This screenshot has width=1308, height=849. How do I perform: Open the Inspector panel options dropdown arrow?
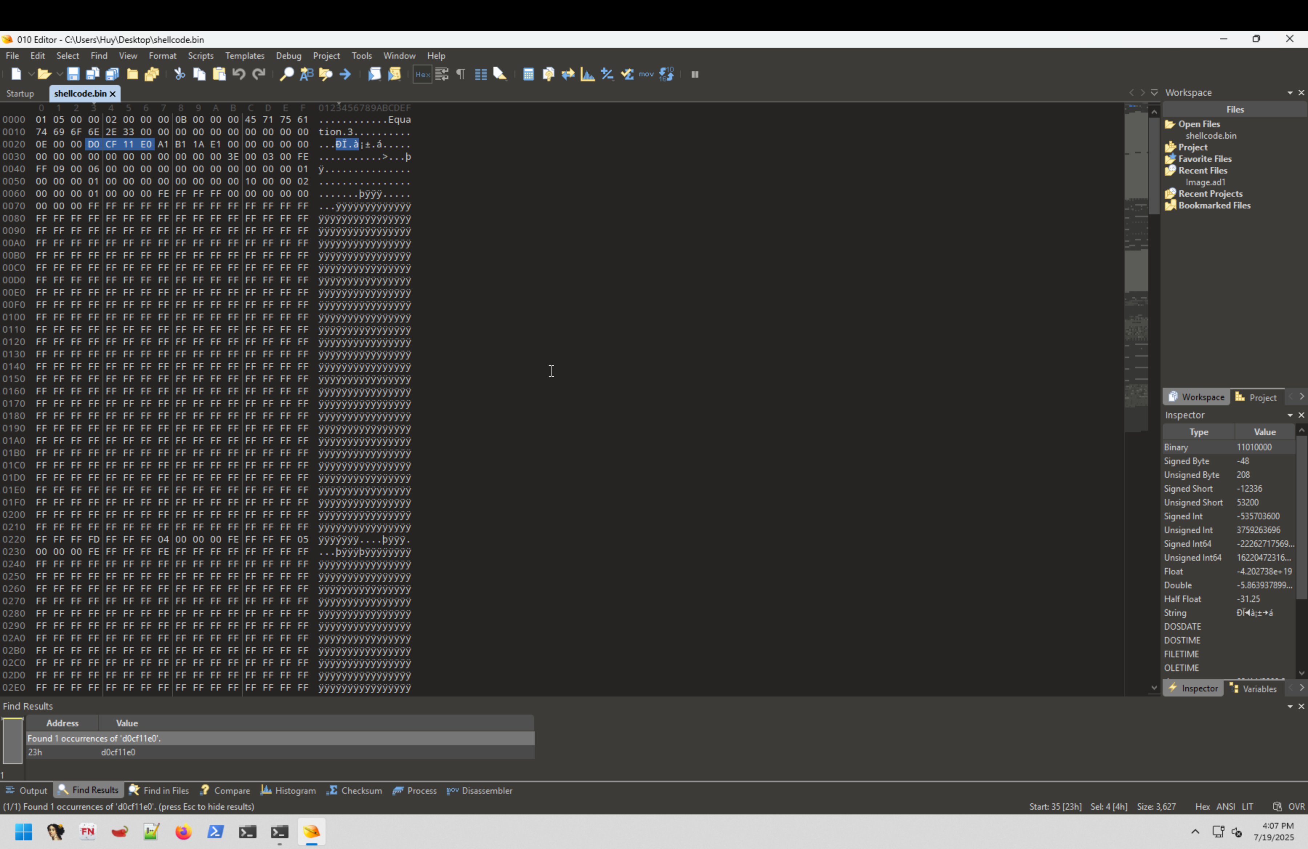click(x=1290, y=415)
